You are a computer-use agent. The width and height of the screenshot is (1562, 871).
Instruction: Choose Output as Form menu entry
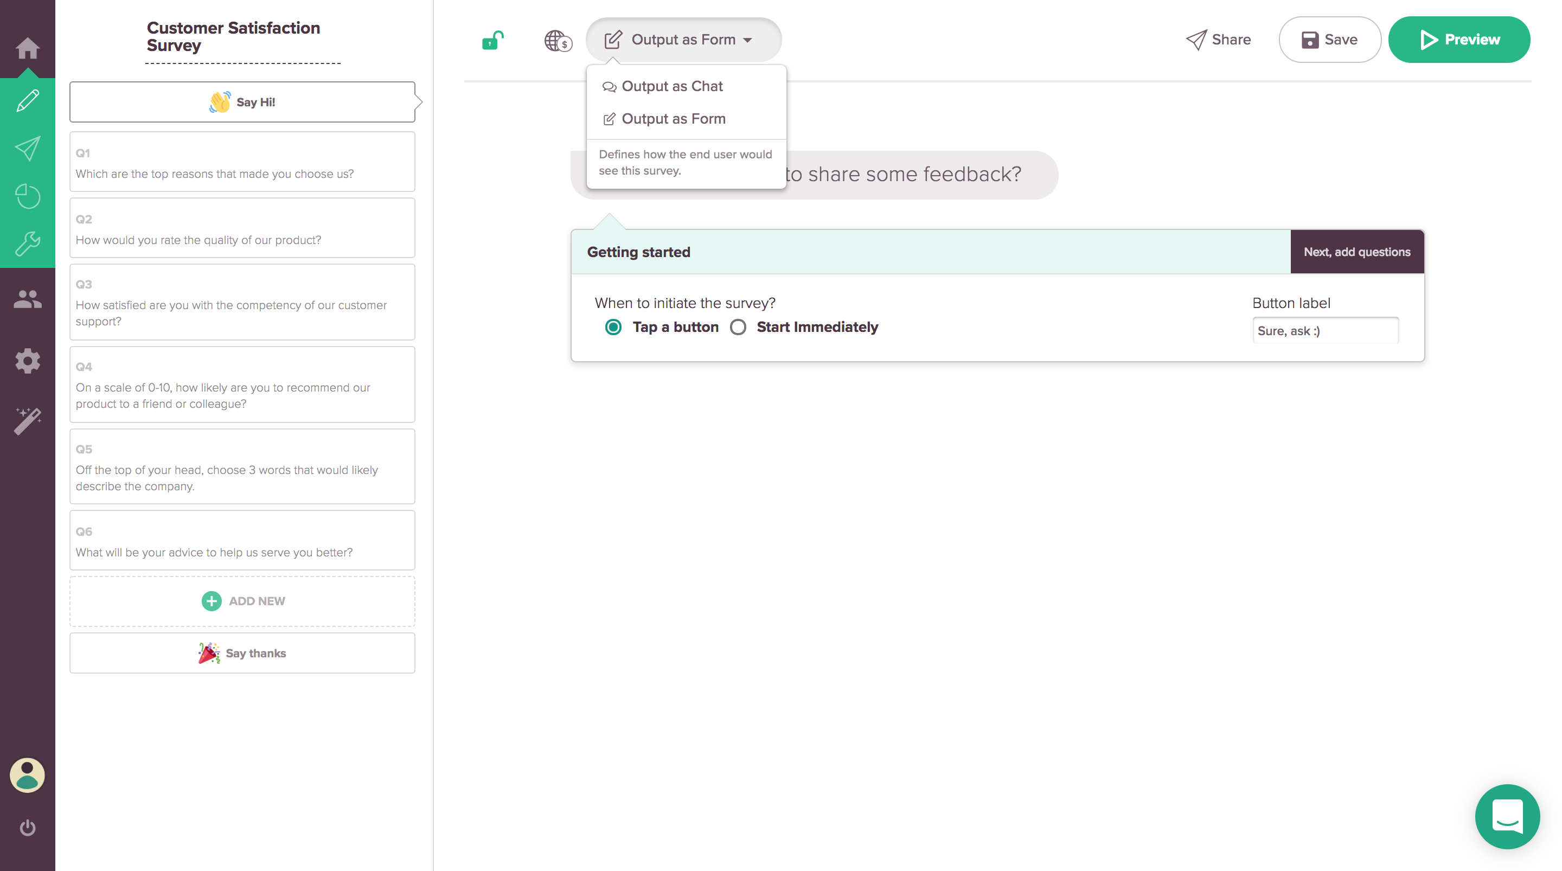673,119
